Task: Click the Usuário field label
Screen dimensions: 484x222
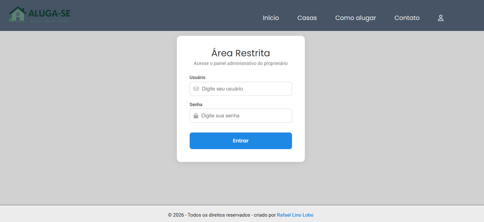Action: pyautogui.click(x=197, y=77)
